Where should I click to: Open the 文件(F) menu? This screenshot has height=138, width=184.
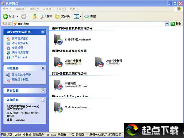point(7,9)
